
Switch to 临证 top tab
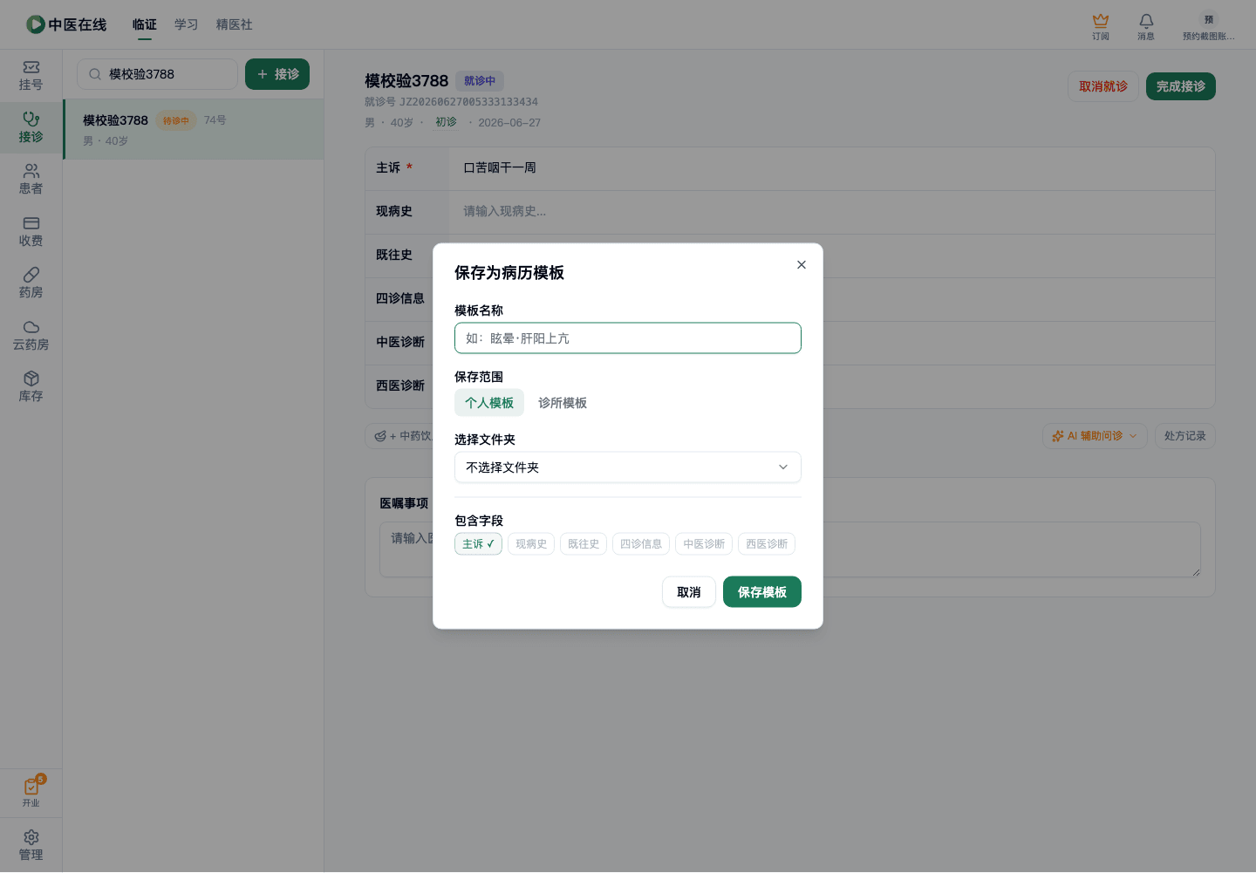click(x=145, y=24)
